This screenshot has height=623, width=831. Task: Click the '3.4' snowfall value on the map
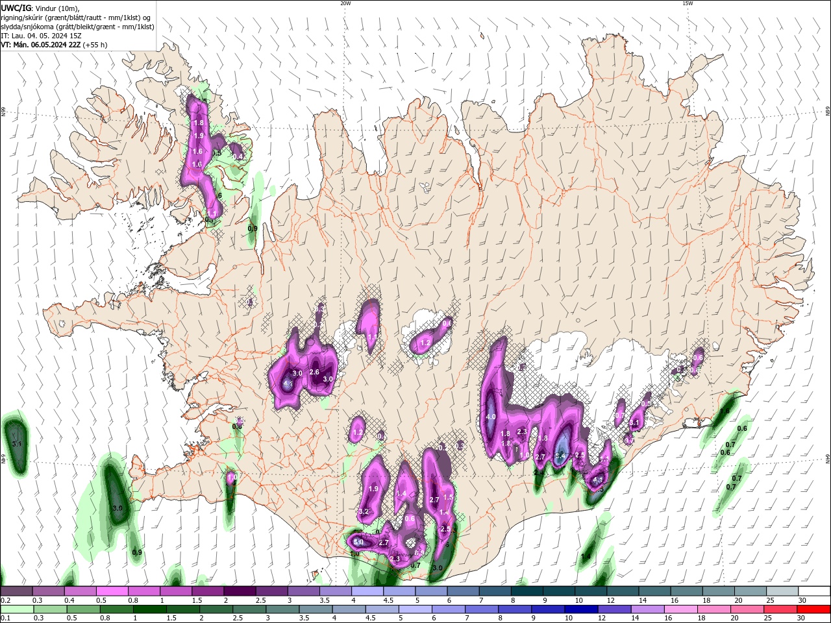coord(561,457)
